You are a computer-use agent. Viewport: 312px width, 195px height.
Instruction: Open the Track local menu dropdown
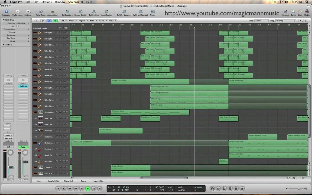coord(72,21)
